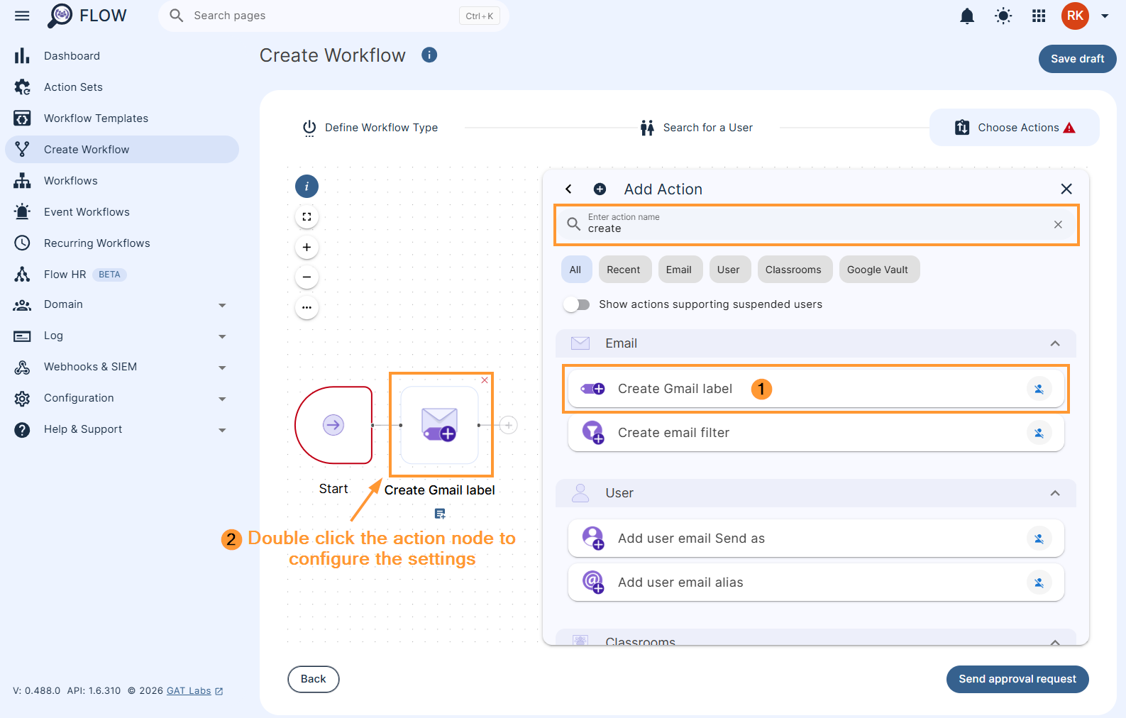
Task: Collapse the Email action section
Action: 1055,343
